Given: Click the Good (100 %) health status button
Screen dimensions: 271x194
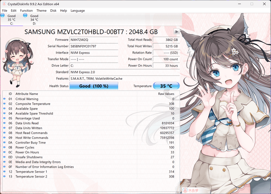Looking at the screenshot, I should (x=94, y=86).
